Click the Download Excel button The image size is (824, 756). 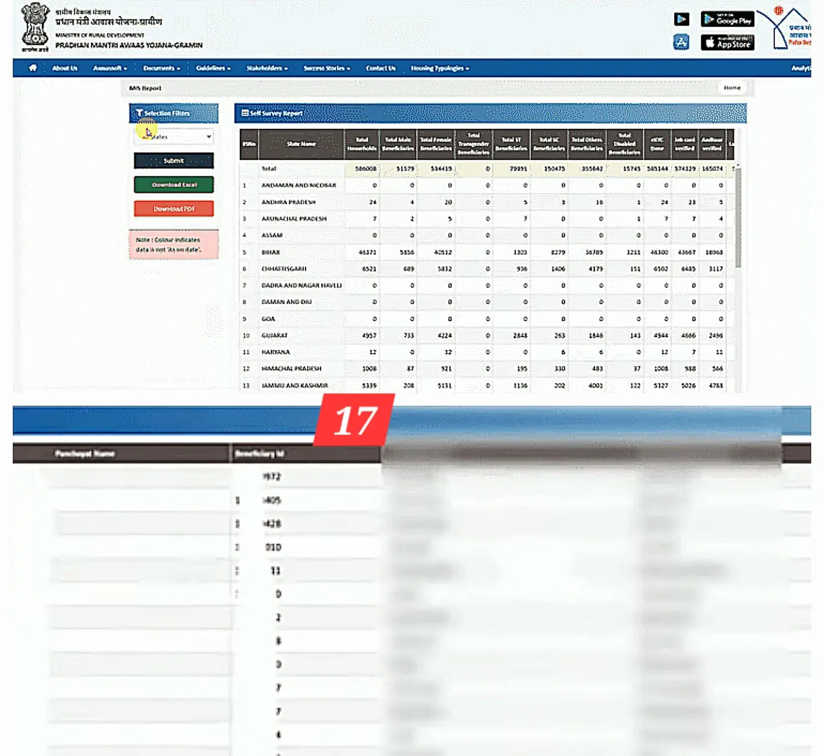(x=174, y=185)
